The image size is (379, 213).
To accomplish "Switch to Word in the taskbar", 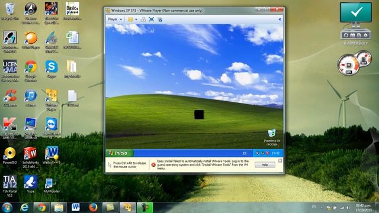I will [x=76, y=208].
